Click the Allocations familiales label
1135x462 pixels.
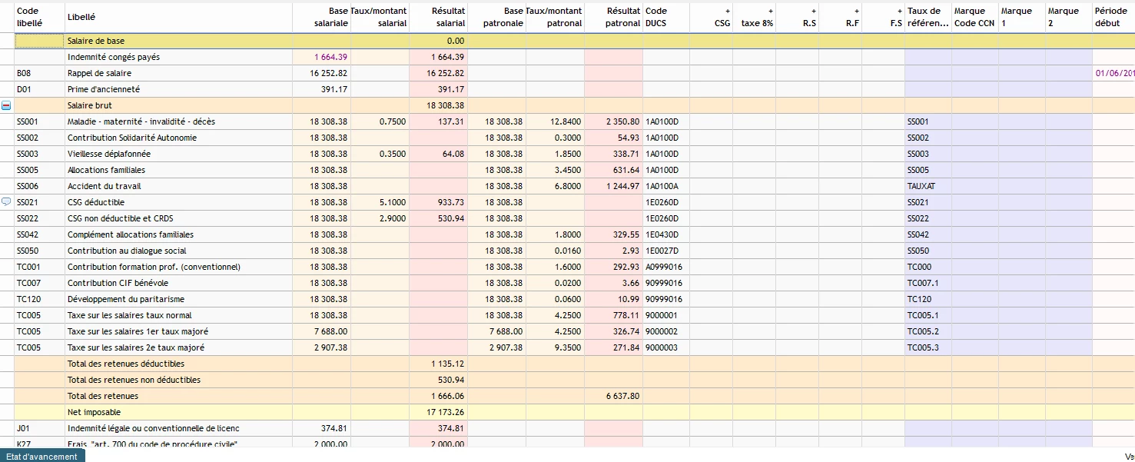point(106,170)
